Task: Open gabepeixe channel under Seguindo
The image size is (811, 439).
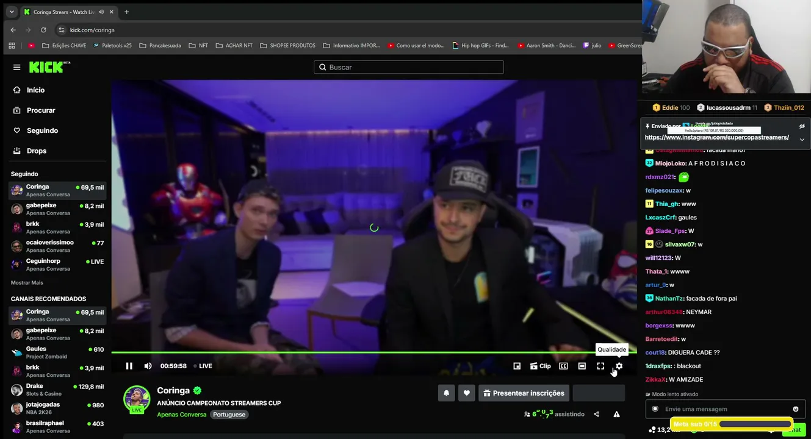Action: (x=57, y=209)
